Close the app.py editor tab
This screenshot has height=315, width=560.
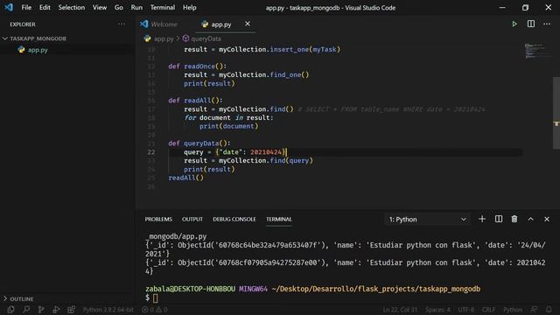tap(248, 24)
